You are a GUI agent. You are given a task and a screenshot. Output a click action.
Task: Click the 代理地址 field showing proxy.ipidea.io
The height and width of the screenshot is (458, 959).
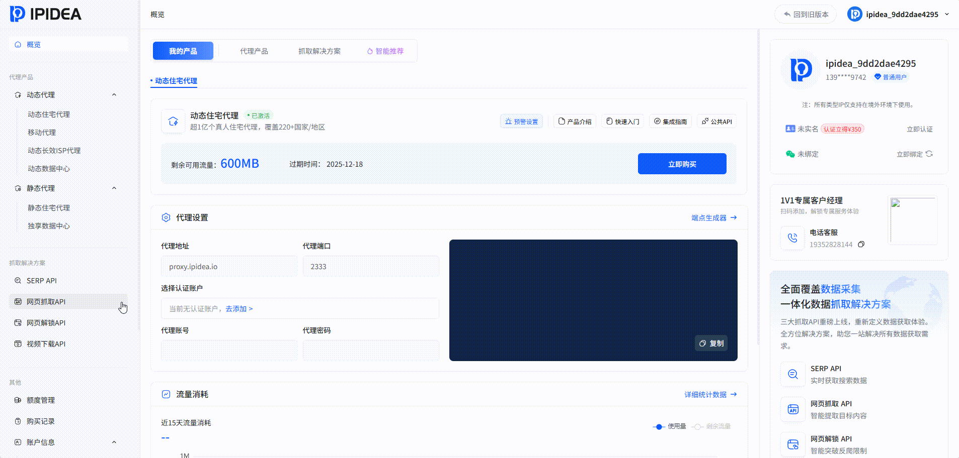point(229,266)
